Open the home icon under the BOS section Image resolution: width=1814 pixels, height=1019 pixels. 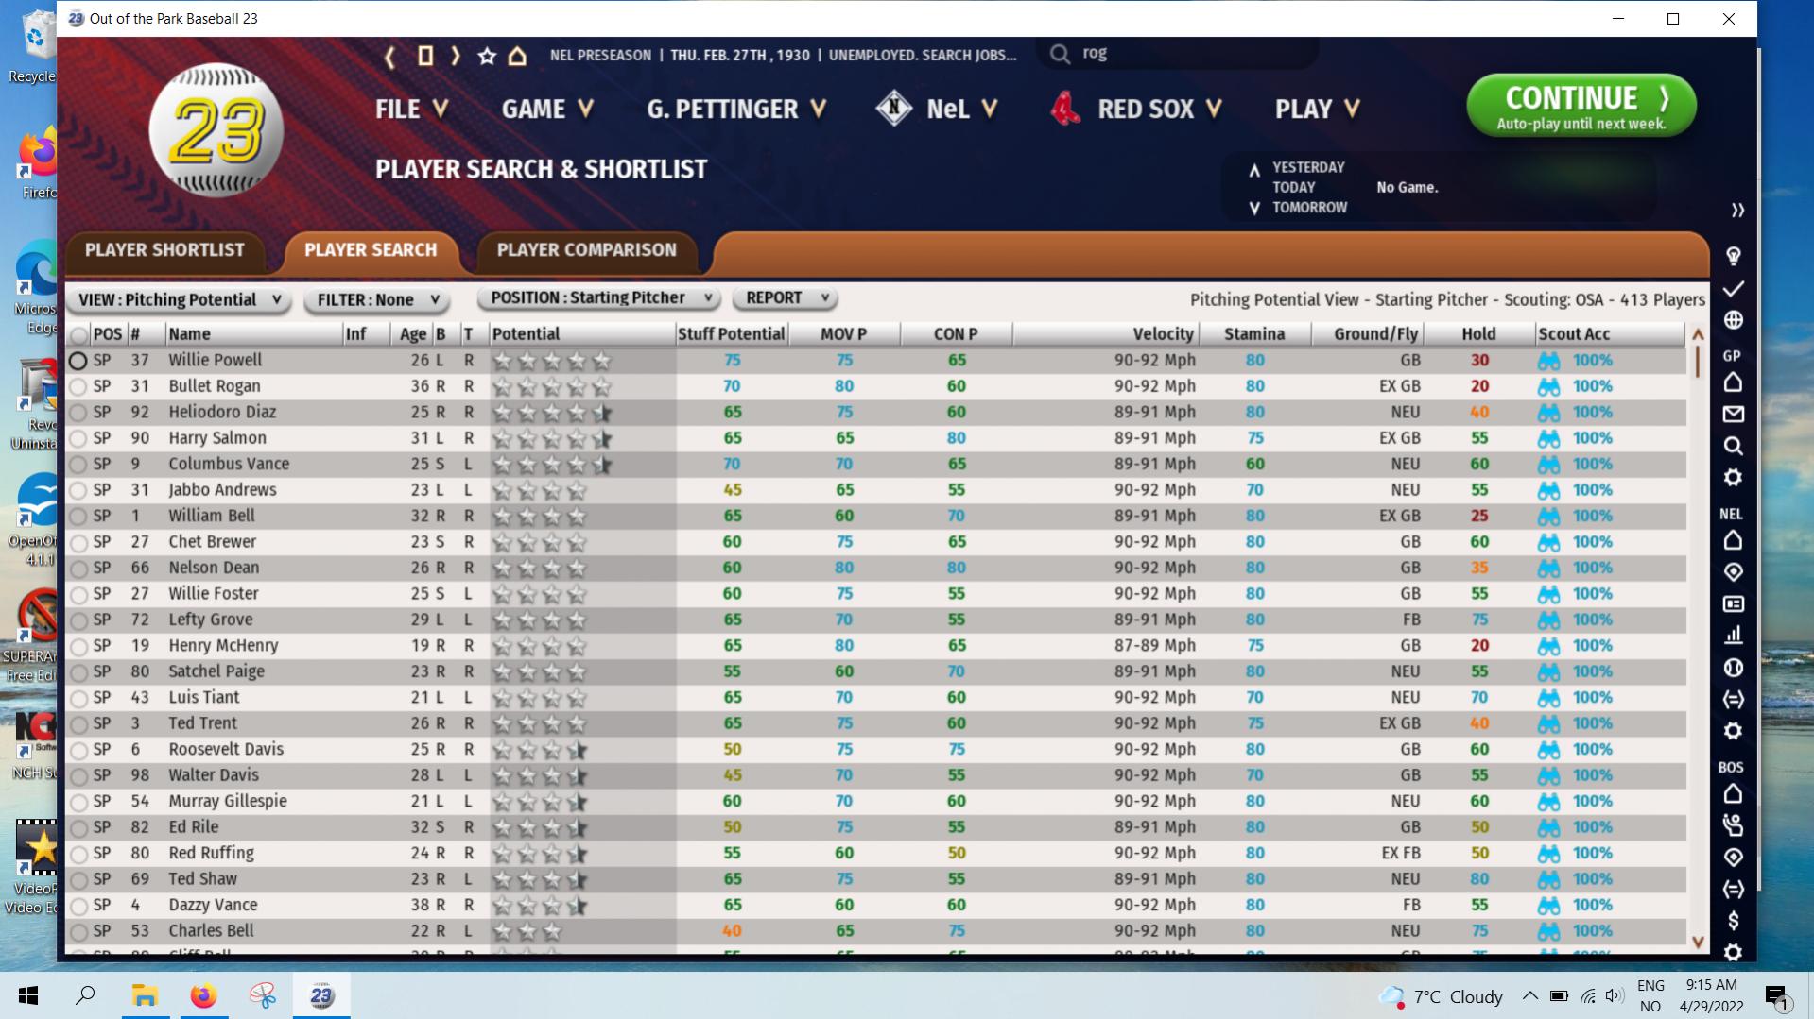pyautogui.click(x=1734, y=793)
